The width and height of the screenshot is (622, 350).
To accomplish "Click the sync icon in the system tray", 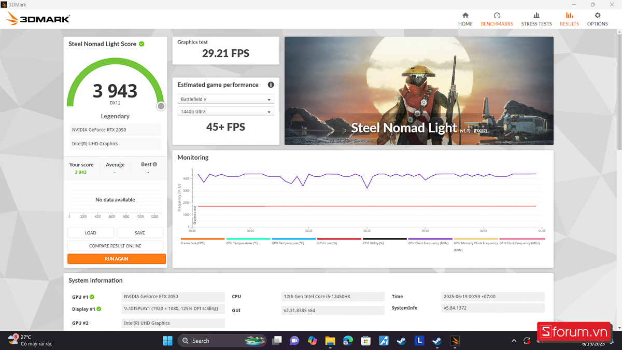I will (x=527, y=341).
